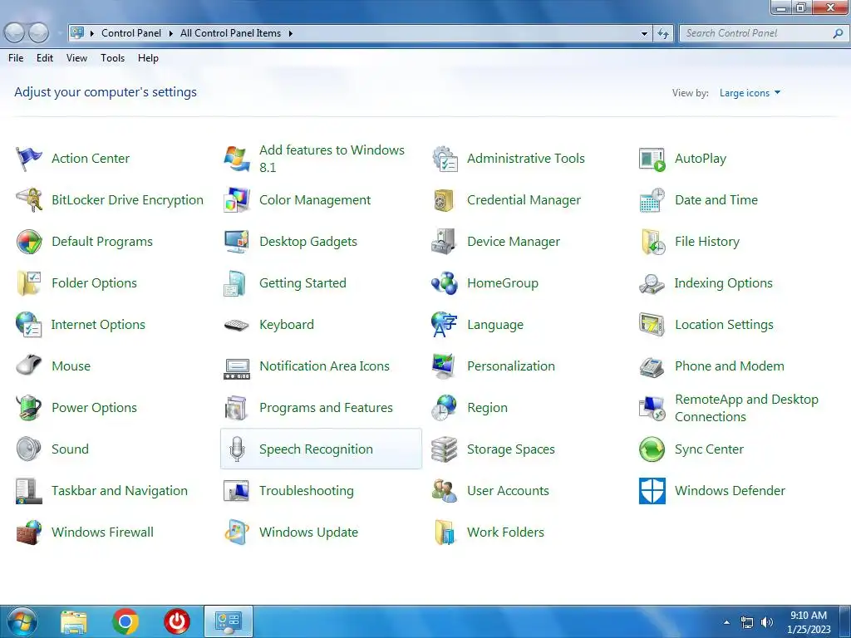Click the Forward navigation button
Image resolution: width=851 pixels, height=638 pixels.
click(38, 33)
